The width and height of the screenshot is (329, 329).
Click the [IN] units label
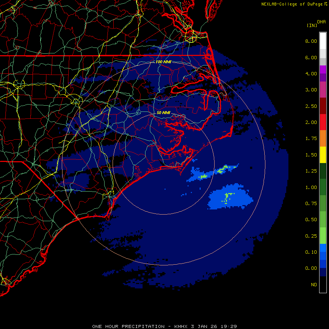coord(312,26)
